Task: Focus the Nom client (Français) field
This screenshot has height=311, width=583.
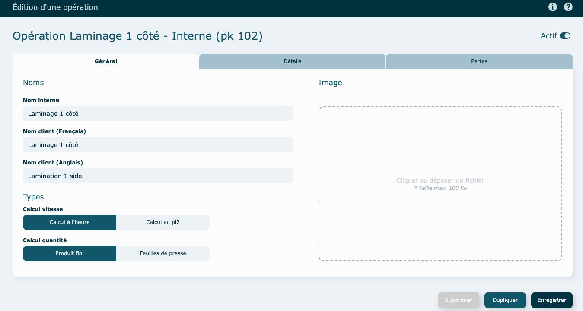Action: pyautogui.click(x=158, y=145)
